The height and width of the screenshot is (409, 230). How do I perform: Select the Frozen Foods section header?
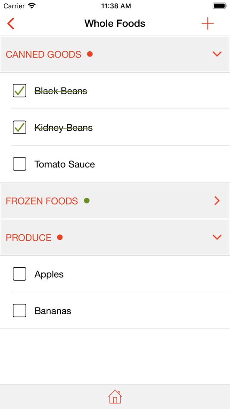click(x=115, y=201)
